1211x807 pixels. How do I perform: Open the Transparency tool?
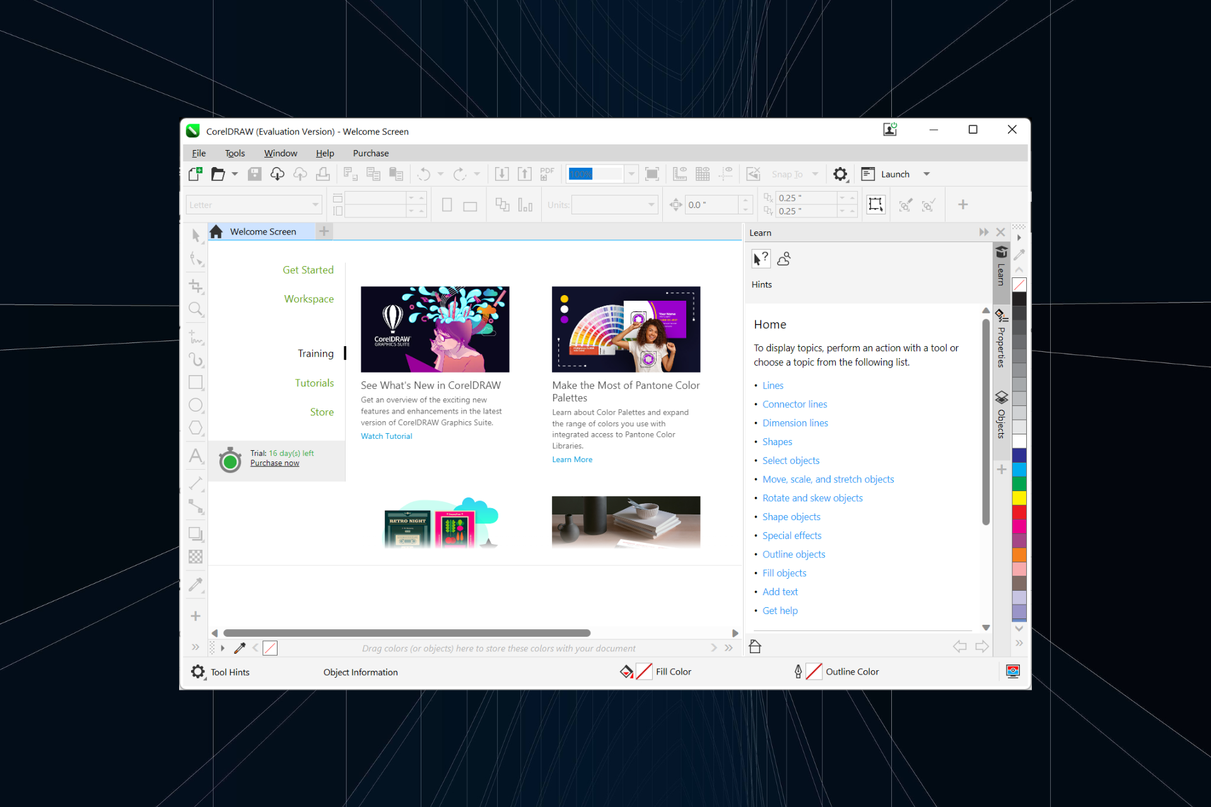196,557
